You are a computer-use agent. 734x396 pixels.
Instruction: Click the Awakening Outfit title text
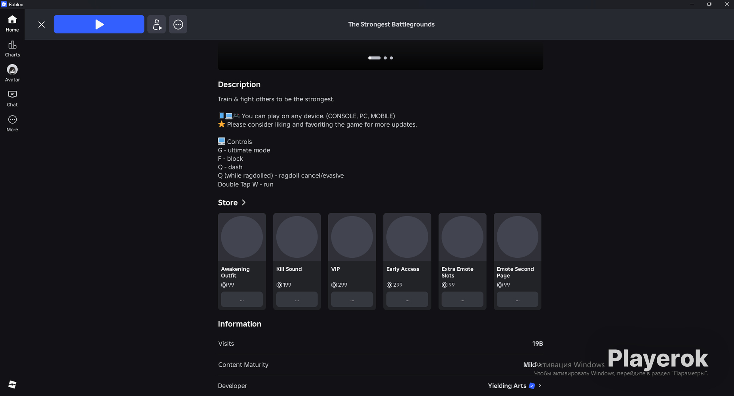point(235,272)
